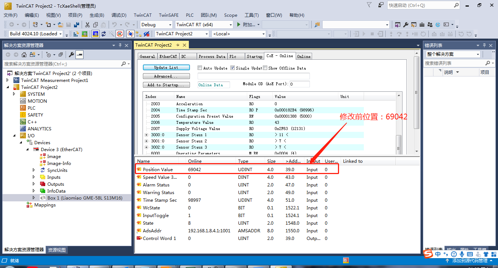Click the Save All floppy disks icon
The image size is (498, 268).
point(77,25)
